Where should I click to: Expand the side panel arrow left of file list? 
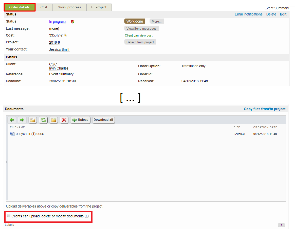(x=7, y=162)
